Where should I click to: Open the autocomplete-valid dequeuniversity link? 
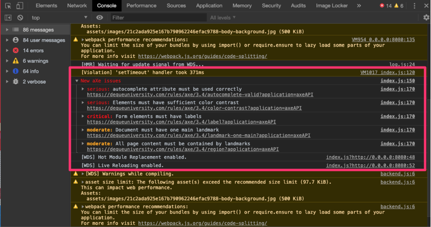point(200,94)
